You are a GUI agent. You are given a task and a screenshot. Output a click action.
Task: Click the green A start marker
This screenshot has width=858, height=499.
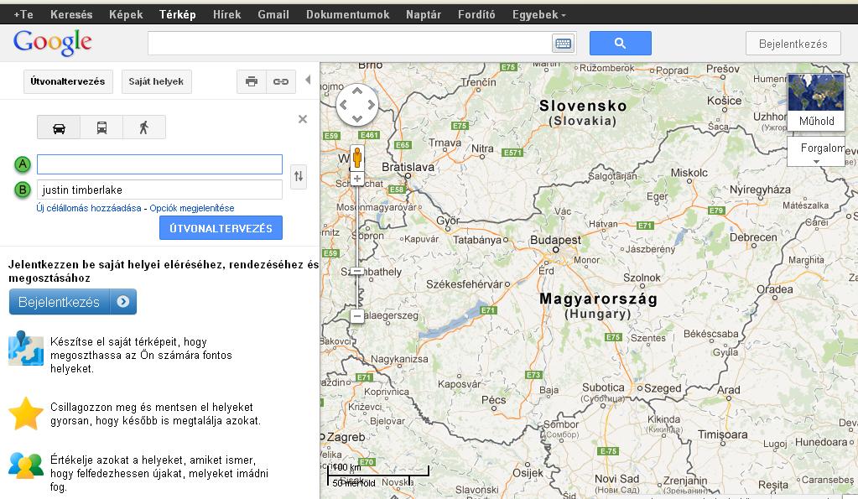coord(23,164)
